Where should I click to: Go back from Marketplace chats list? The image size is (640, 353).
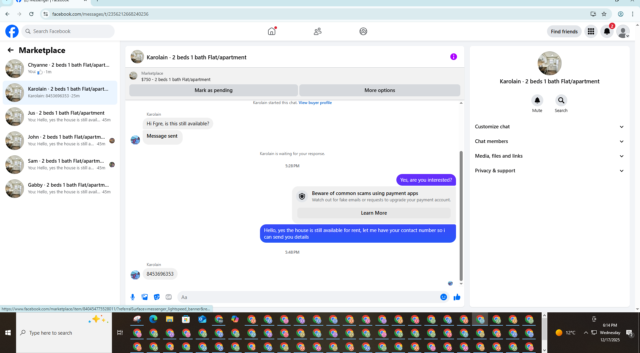[11, 50]
